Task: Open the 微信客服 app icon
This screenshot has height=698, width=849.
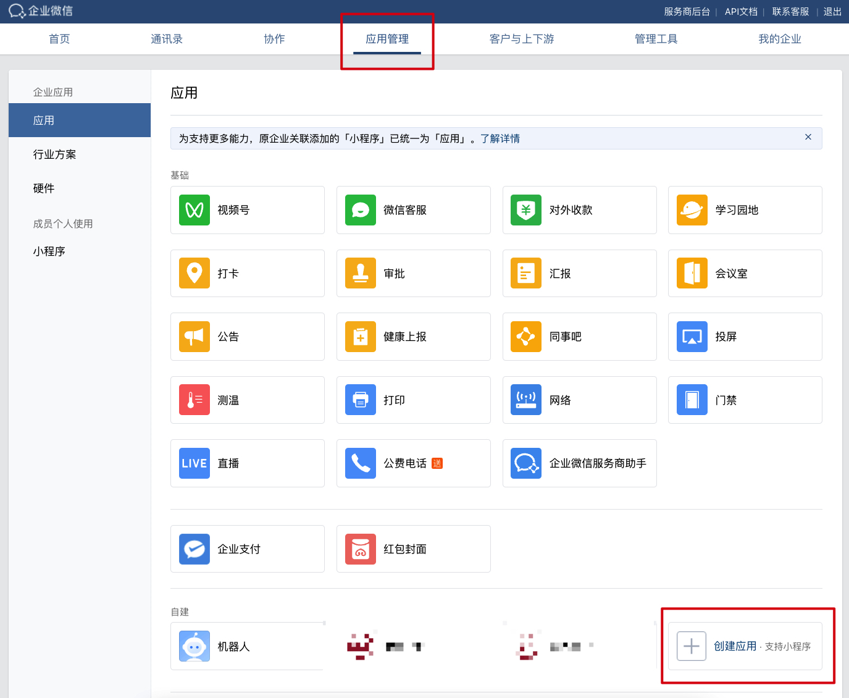Action: [x=361, y=210]
